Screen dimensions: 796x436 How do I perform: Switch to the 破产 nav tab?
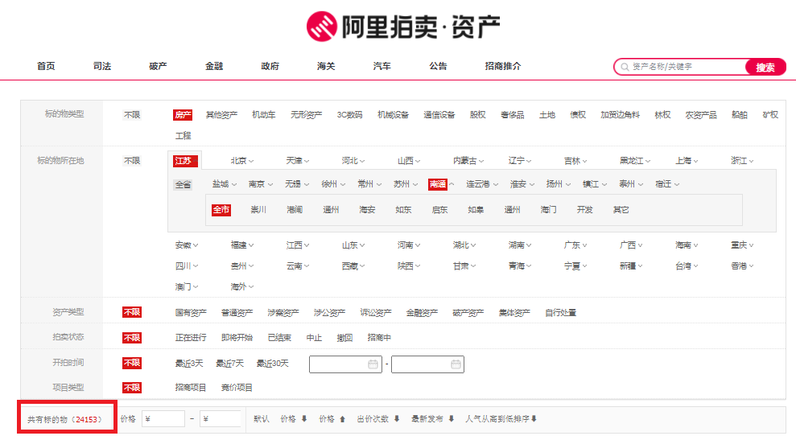(158, 66)
